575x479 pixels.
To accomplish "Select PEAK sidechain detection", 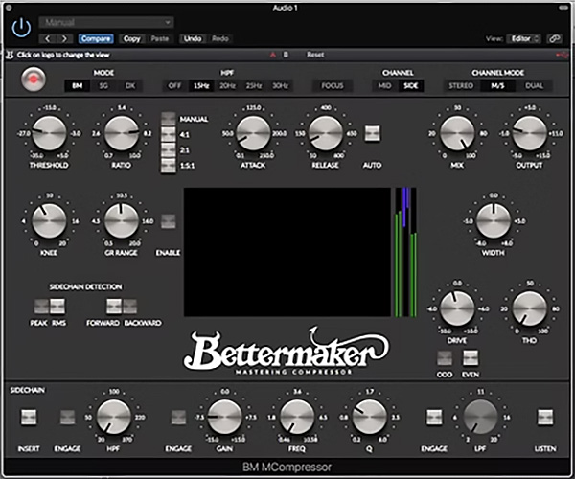I will 41,307.
